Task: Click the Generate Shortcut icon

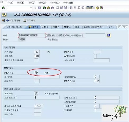Action: pos(92,8)
